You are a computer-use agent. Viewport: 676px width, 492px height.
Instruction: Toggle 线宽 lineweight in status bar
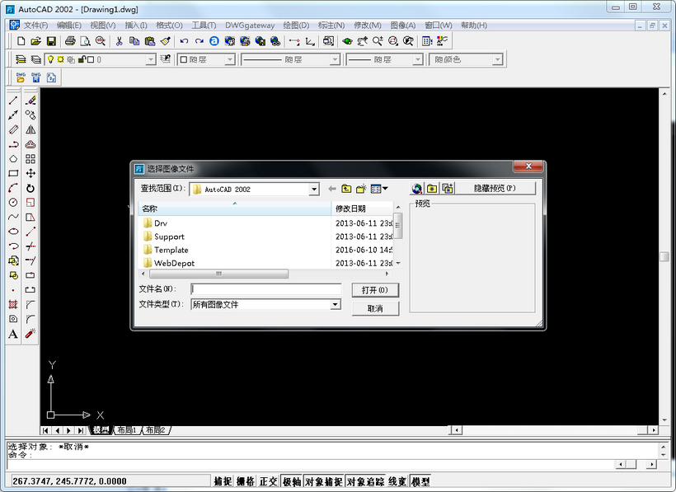click(397, 481)
